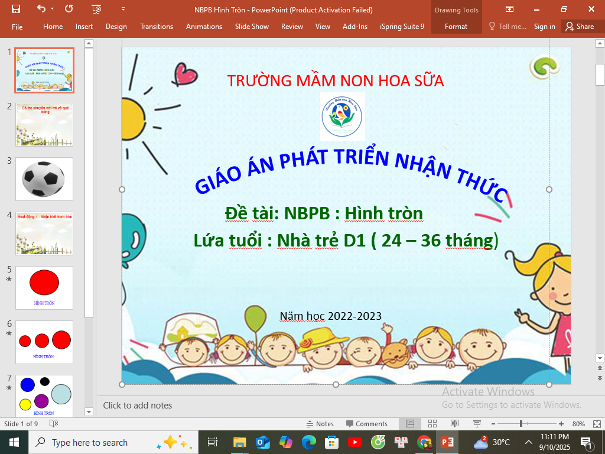The width and height of the screenshot is (605, 454).
Task: Toggle Normal view button in status bar
Action: point(409,424)
